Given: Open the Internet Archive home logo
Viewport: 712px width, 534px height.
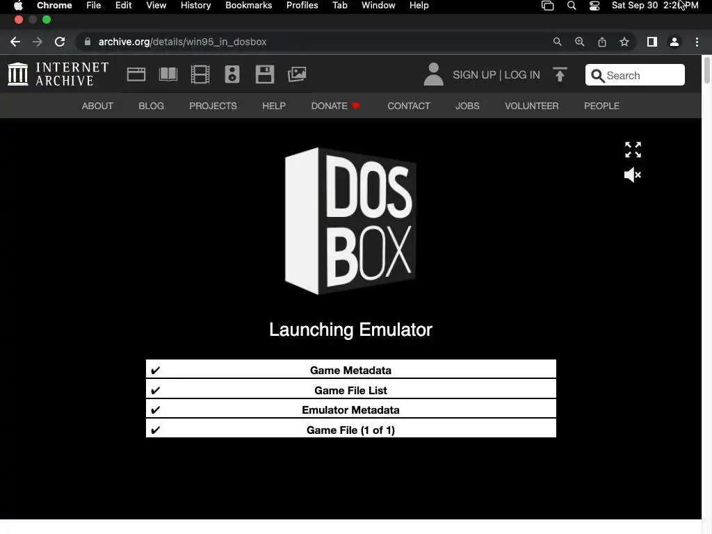Looking at the screenshot, I should point(58,74).
